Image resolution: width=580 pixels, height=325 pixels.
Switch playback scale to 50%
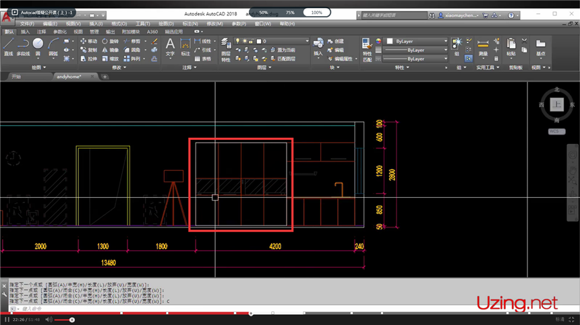[x=264, y=12]
